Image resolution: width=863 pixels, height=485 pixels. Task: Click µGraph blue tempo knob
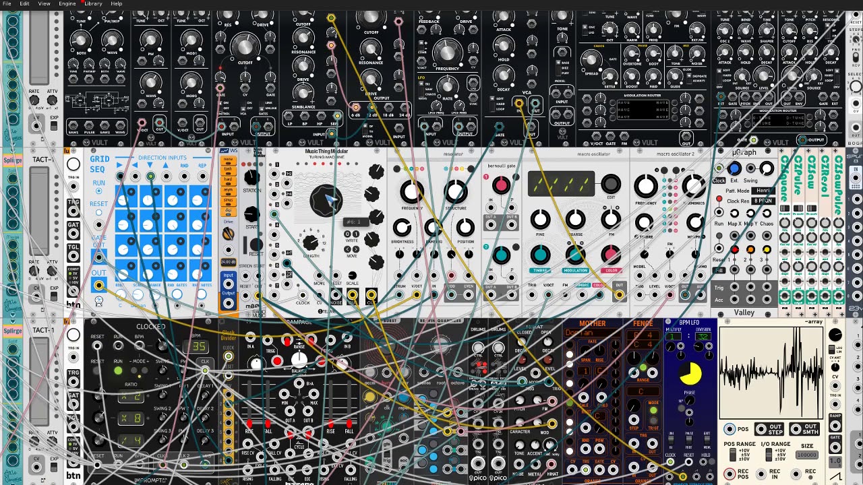[734, 168]
